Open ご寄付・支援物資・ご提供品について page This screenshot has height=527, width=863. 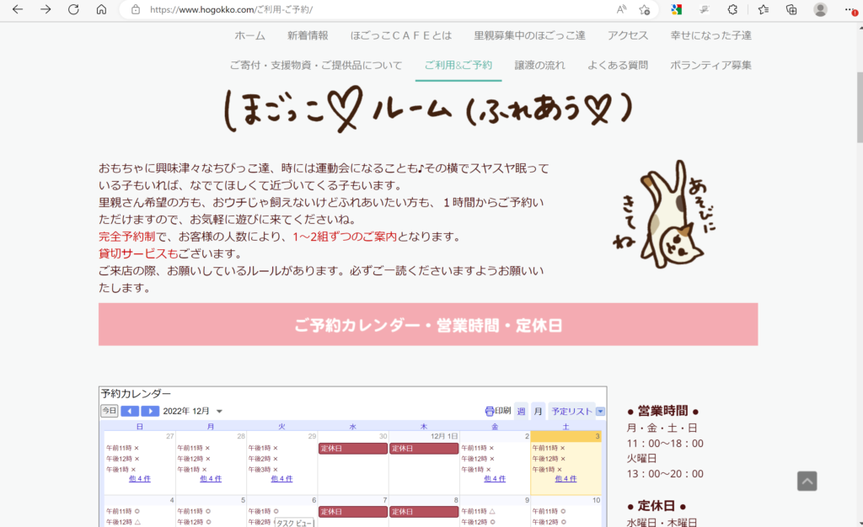(316, 65)
